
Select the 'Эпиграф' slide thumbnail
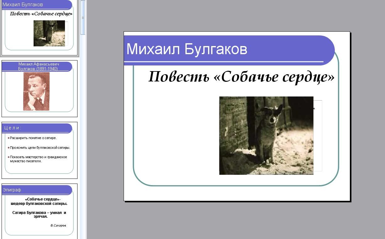[40, 211]
